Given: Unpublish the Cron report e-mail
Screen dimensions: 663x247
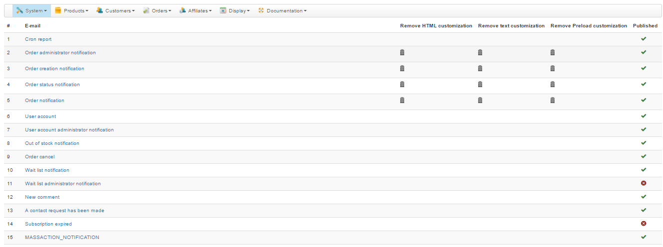Looking at the screenshot, I should click(x=644, y=39).
